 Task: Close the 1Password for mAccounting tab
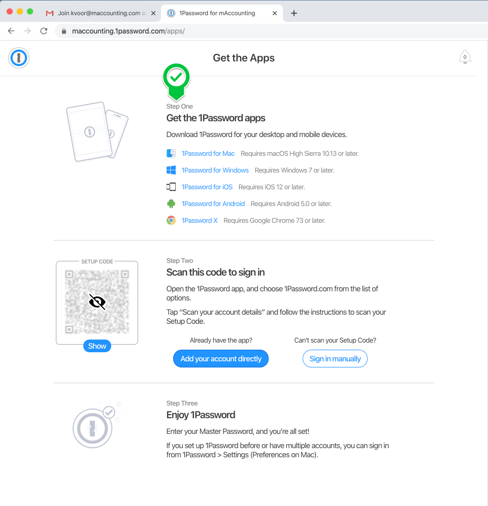pos(275,13)
